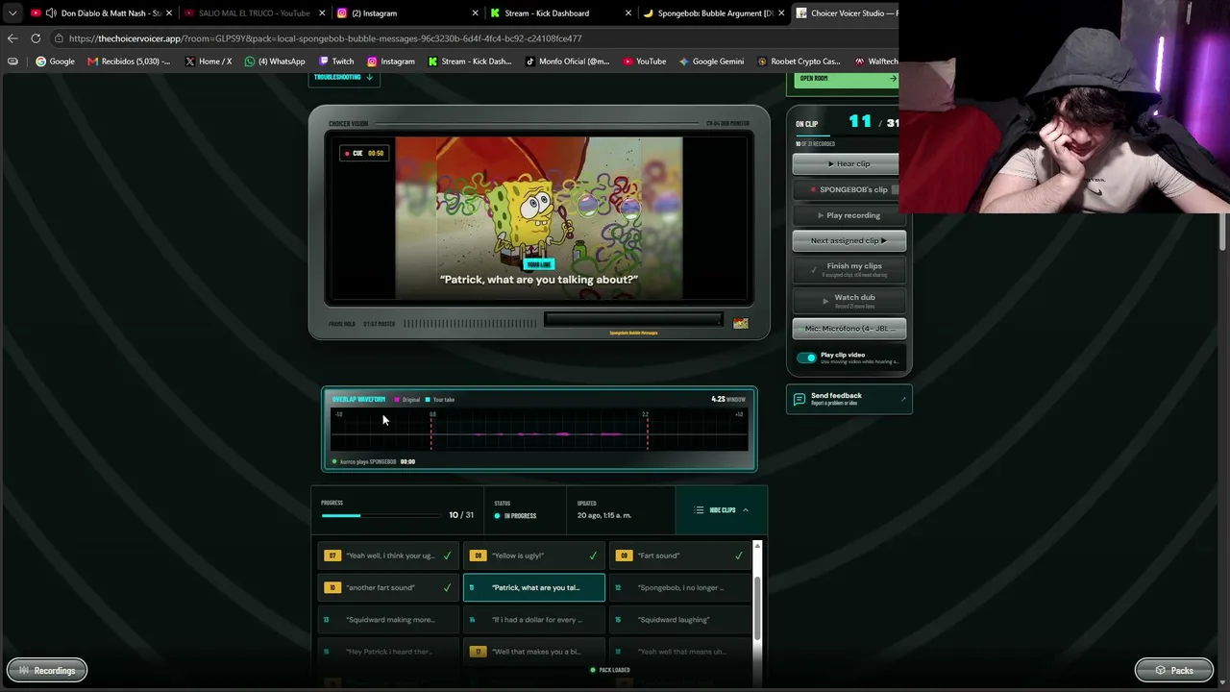Click the Open Room button
The height and width of the screenshot is (692, 1230).
847,79
